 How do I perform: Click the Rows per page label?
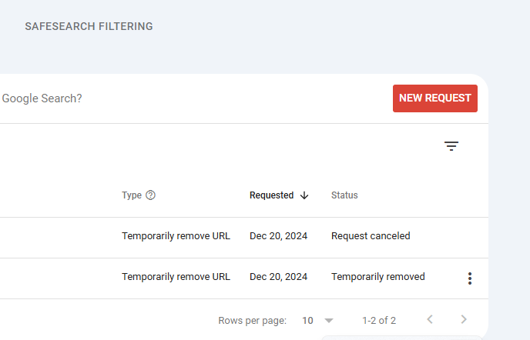click(253, 320)
